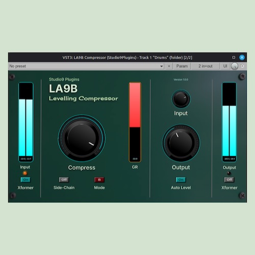Toggle the plugin bypass checkbox in toolbar
This screenshot has height=255, width=255.
[x=242, y=66]
